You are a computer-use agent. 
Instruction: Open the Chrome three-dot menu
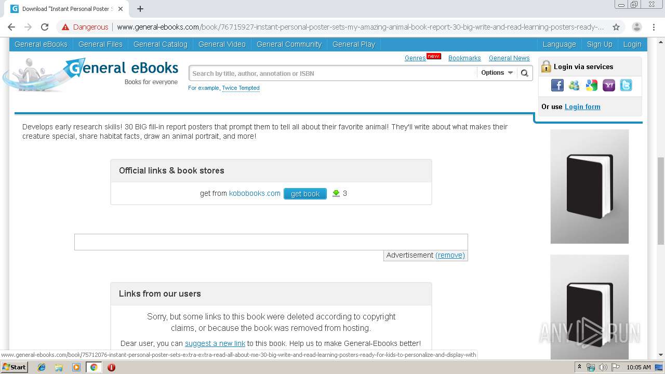[655, 27]
